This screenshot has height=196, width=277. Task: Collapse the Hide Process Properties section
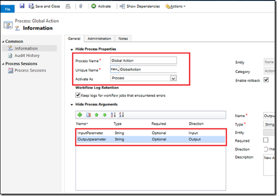tap(72, 49)
